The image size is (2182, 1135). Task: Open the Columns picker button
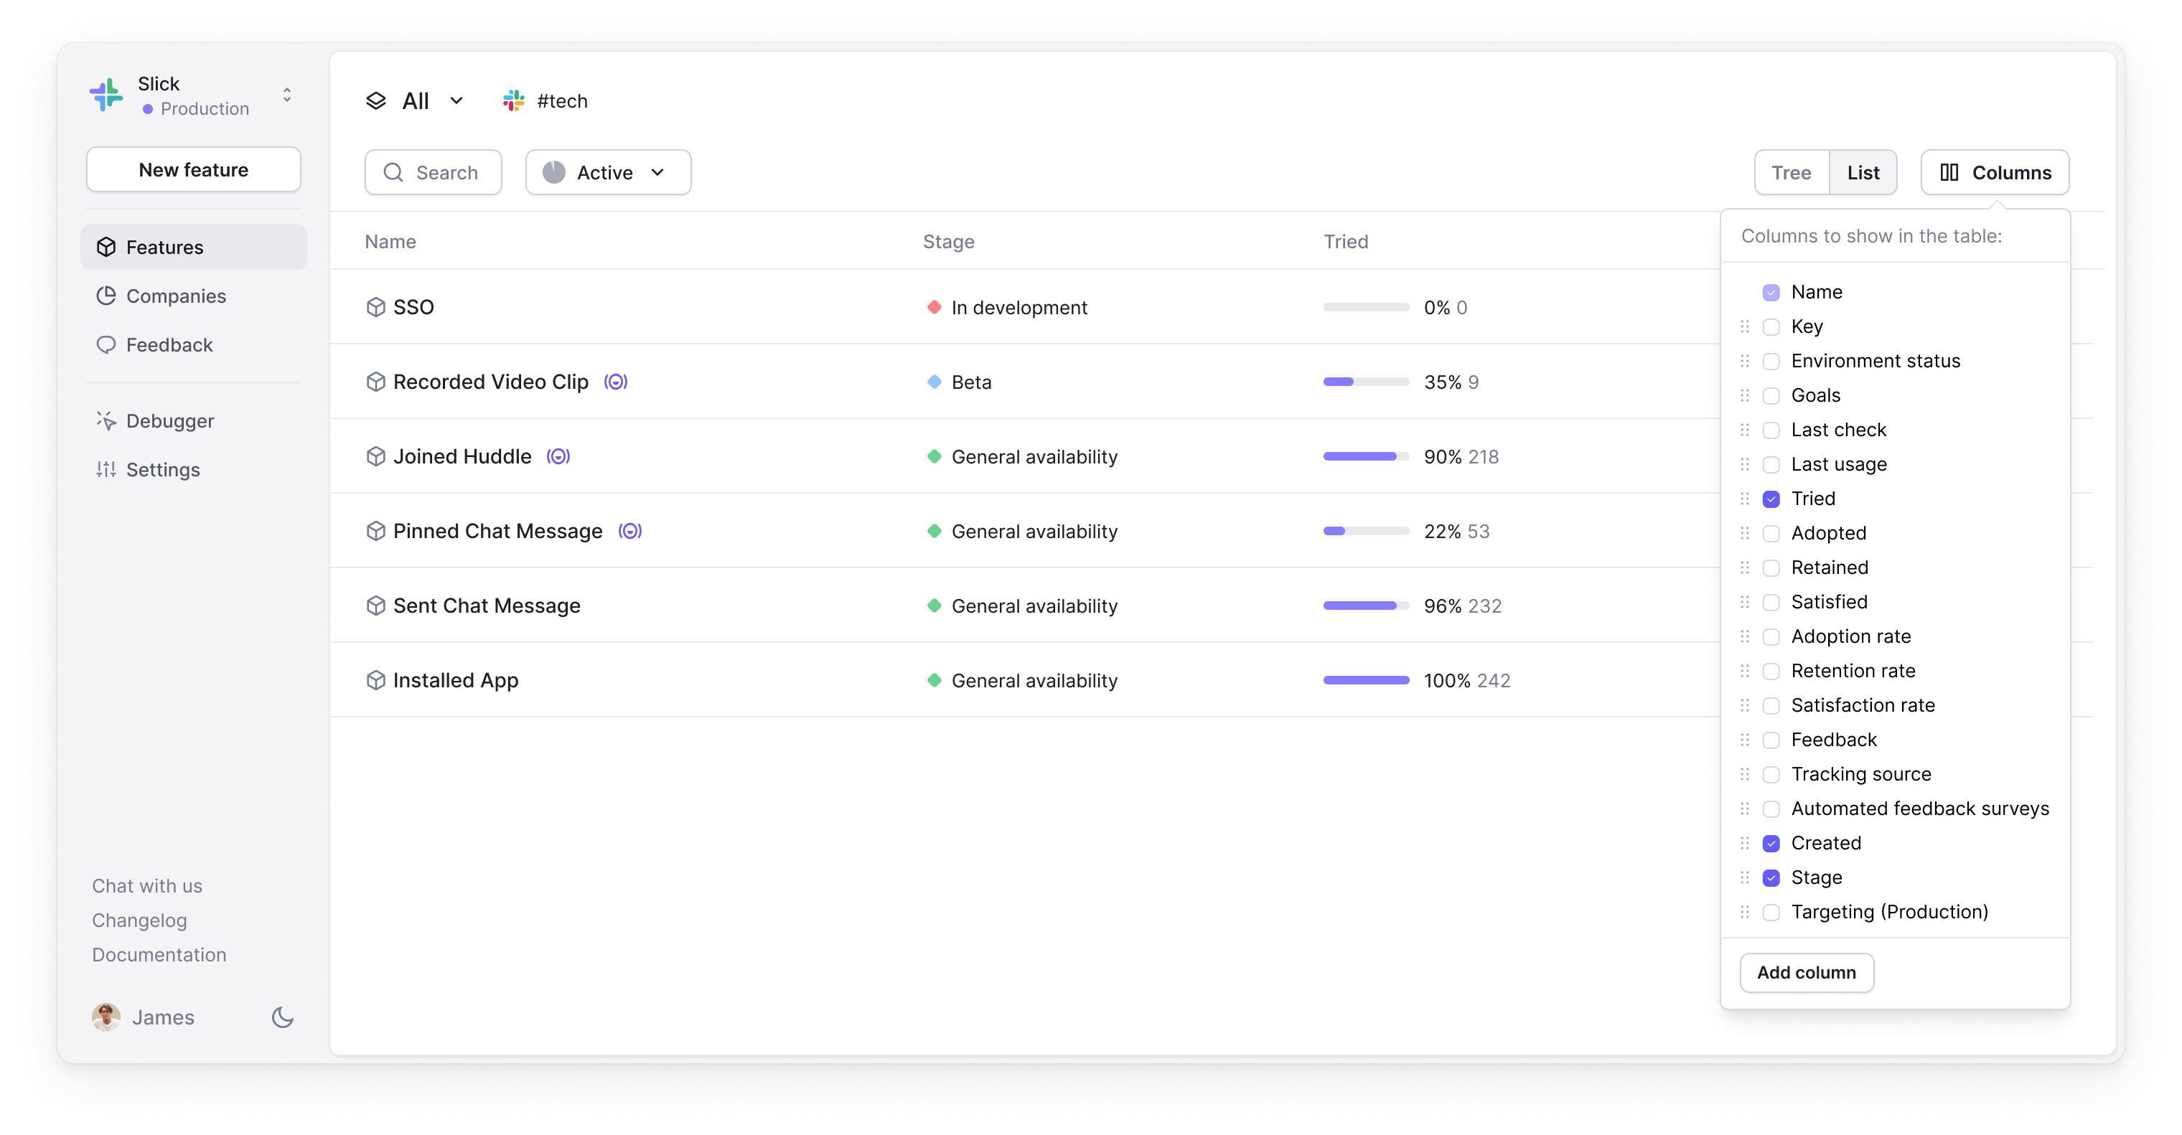click(1995, 173)
